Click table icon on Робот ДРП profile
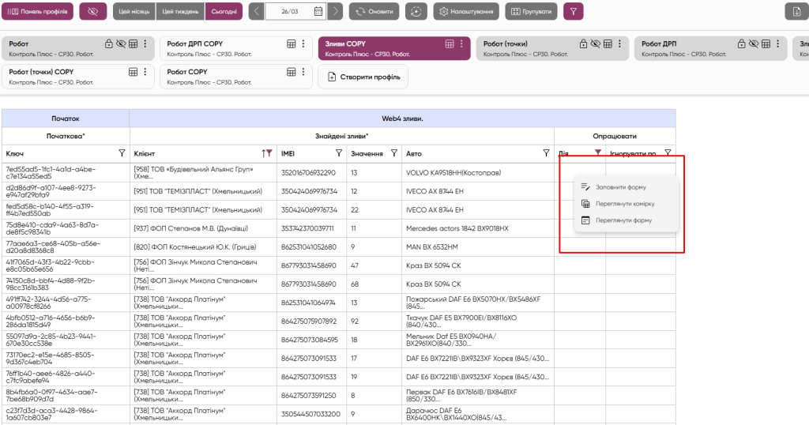 click(766, 43)
